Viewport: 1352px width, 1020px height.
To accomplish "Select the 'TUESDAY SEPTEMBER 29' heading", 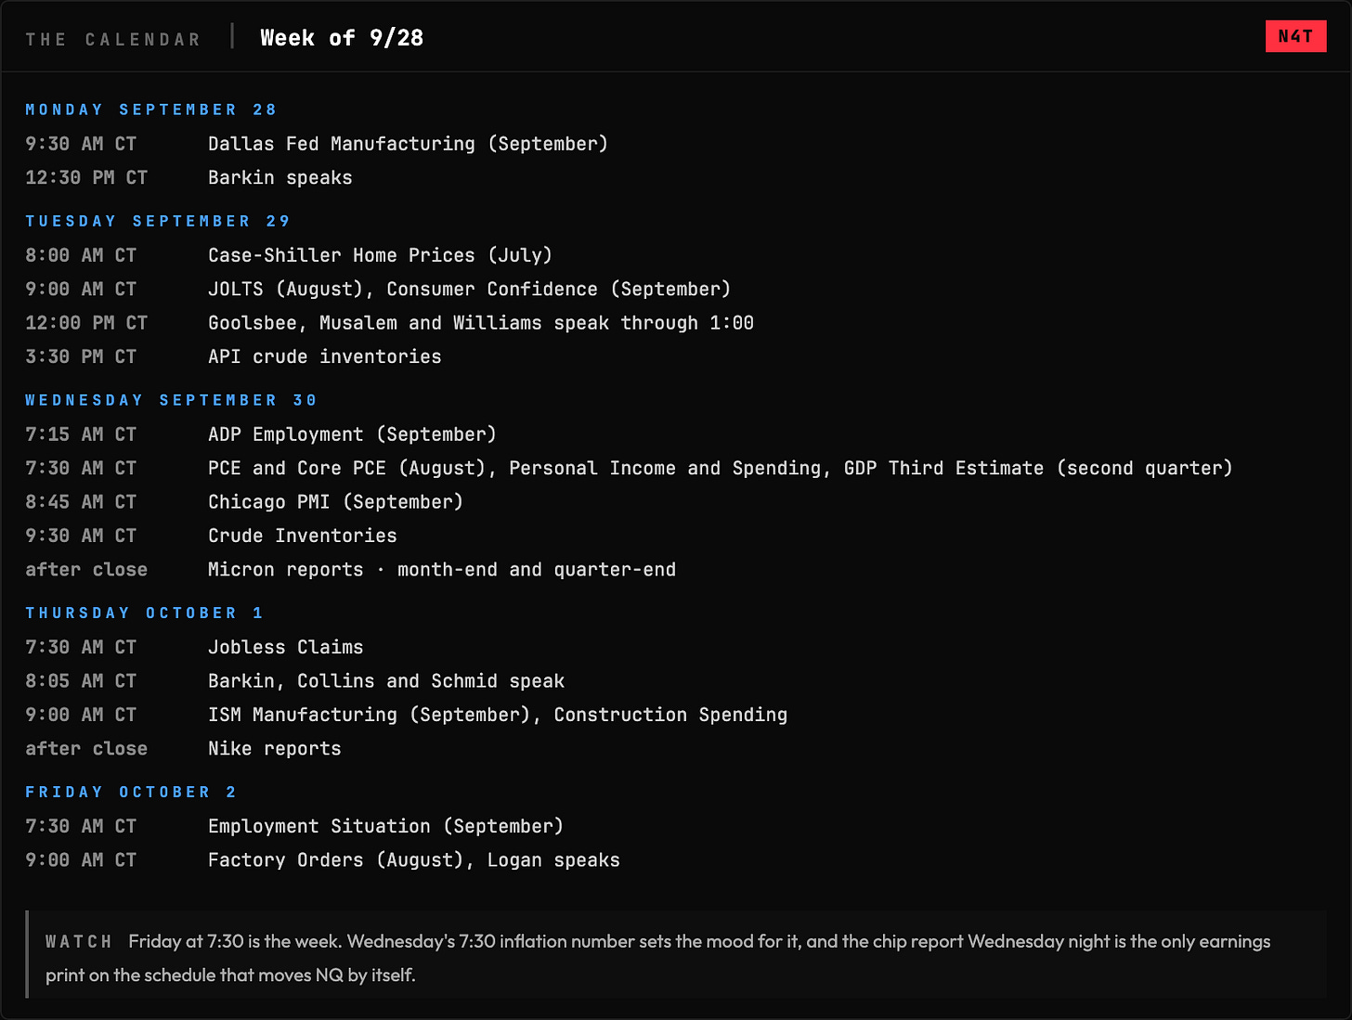I will [158, 221].
